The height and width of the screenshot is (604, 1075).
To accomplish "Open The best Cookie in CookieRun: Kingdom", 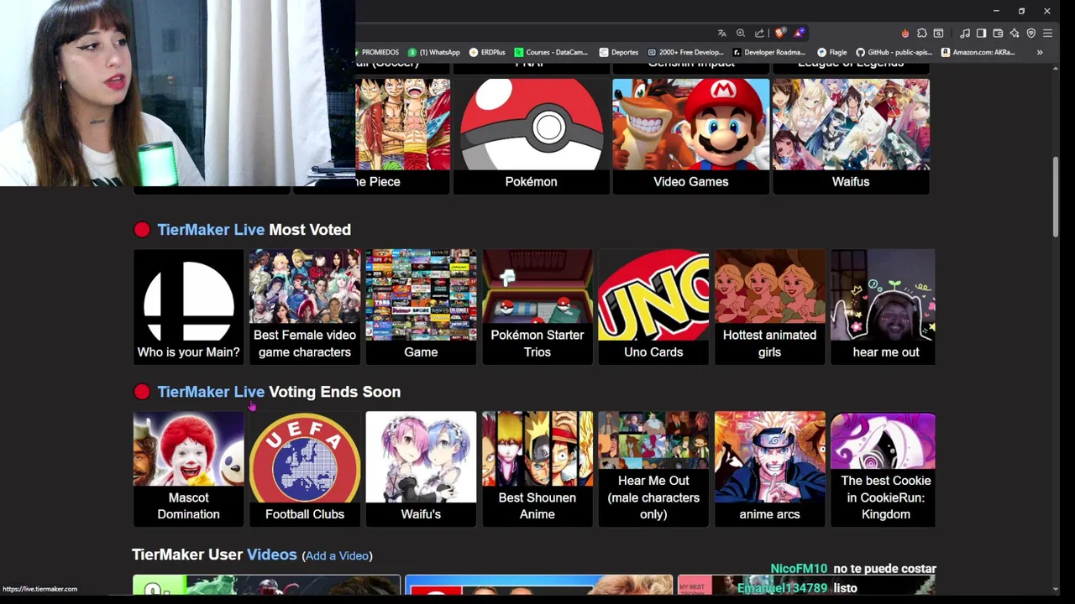I will pos(883,469).
